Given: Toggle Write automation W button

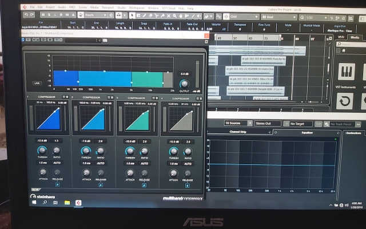Looking at the screenshot, I should [x=67, y=15].
